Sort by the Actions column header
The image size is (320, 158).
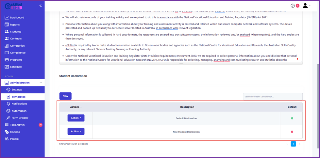tap(76, 107)
